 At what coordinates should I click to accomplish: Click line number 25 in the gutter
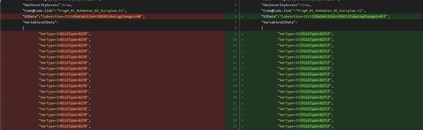[235, 126]
